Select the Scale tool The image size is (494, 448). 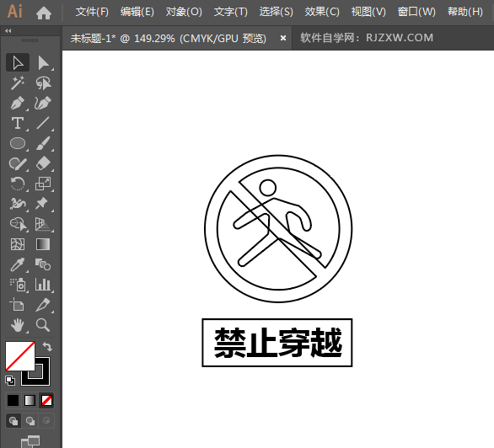click(x=44, y=184)
